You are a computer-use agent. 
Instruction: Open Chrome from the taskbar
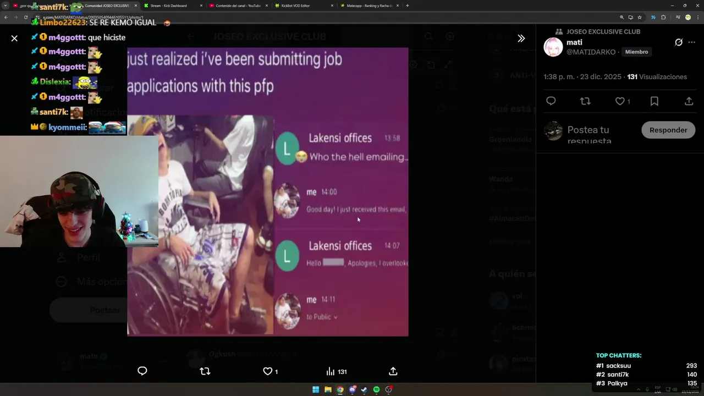(340, 389)
